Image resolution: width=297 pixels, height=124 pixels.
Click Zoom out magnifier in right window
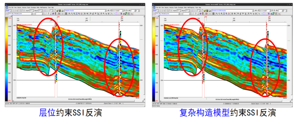(219, 14)
